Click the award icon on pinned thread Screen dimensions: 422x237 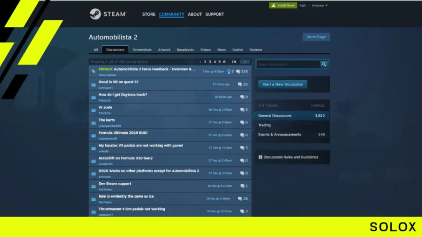(229, 72)
